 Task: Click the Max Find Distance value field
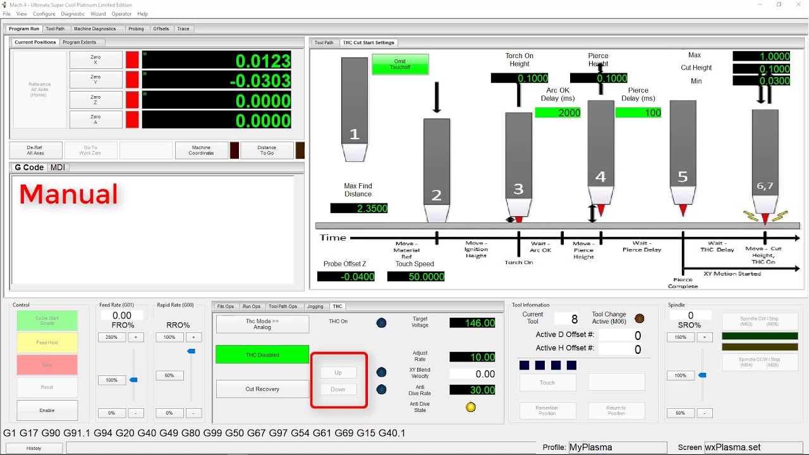(x=359, y=208)
